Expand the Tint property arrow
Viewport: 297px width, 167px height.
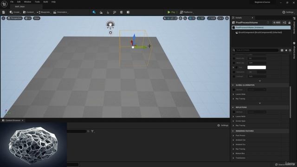click(233, 67)
